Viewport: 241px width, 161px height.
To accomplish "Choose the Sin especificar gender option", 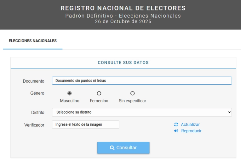I will point(132,93).
